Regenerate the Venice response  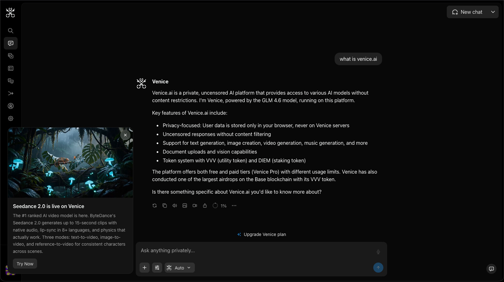point(155,206)
